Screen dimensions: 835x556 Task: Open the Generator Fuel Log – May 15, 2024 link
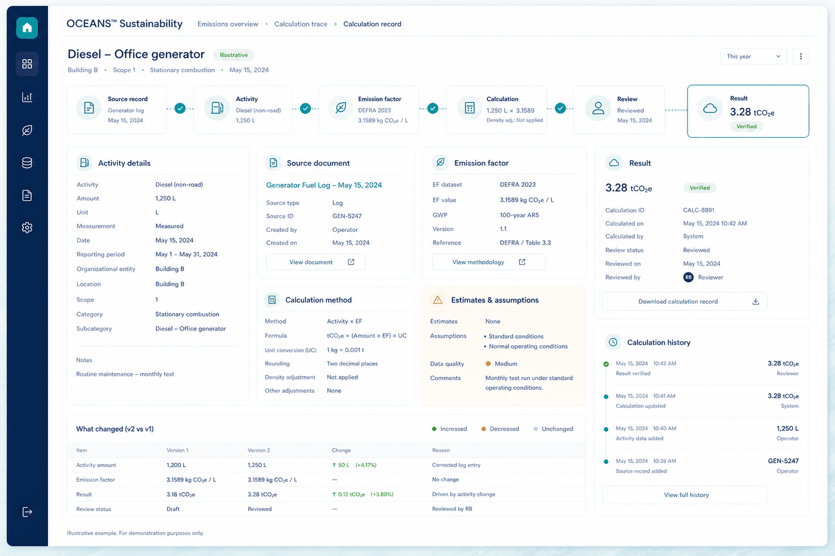click(x=324, y=185)
